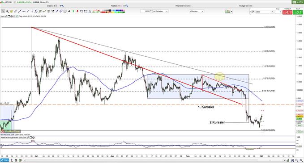Open RSI indicator settings wrench
304x163 pixels.
[x=28, y=138]
